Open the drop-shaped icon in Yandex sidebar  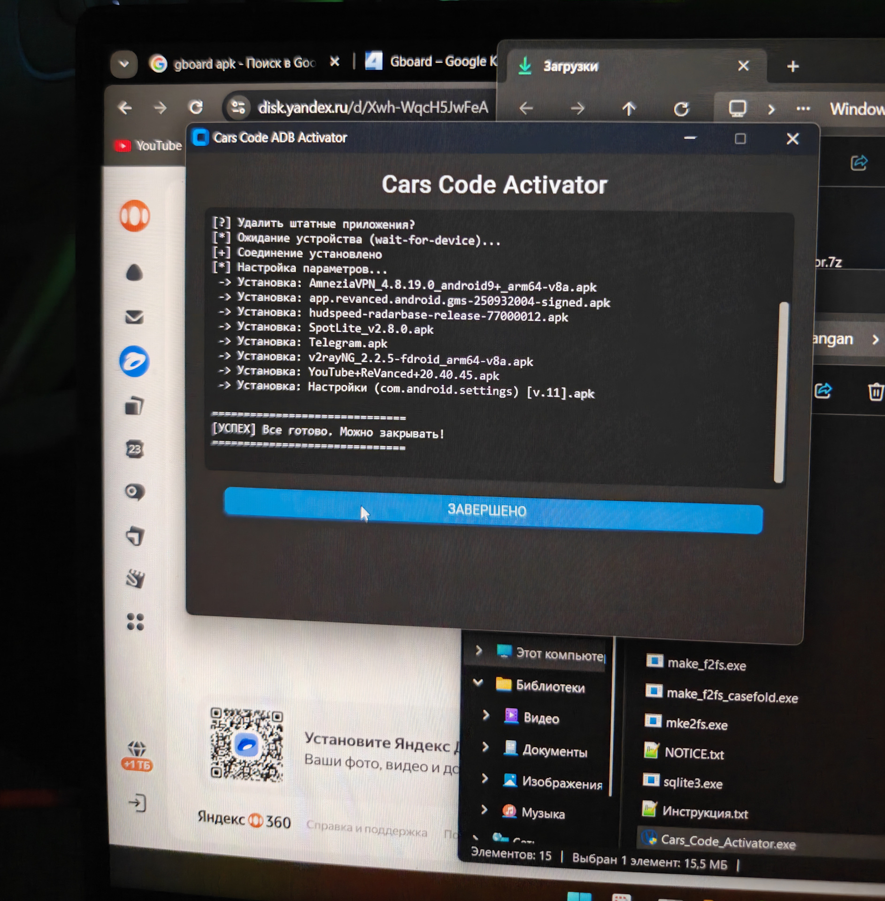tap(135, 272)
